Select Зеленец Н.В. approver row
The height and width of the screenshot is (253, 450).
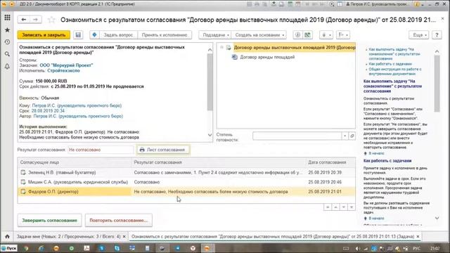tap(186, 172)
